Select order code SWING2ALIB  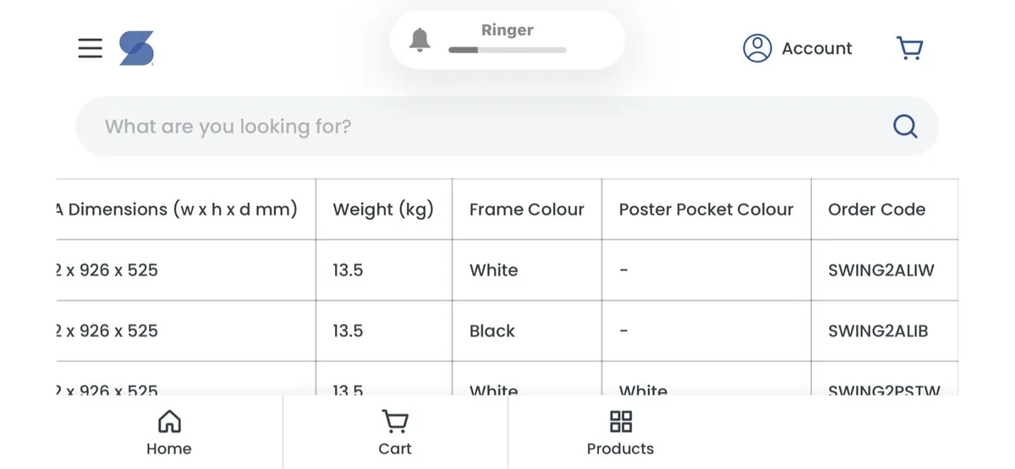[x=878, y=331]
